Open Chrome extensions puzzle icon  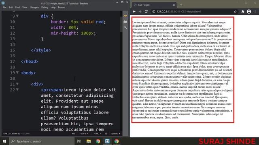coord(243,12)
